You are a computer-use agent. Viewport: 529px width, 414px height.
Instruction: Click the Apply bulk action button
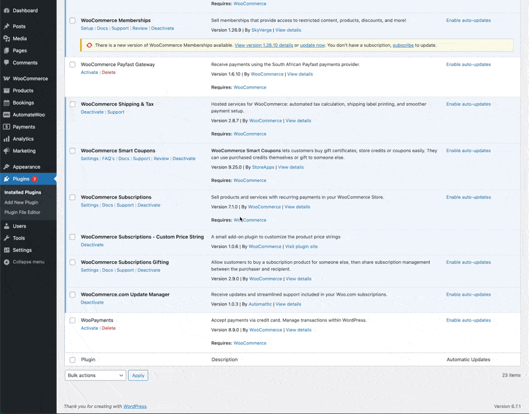coord(138,375)
